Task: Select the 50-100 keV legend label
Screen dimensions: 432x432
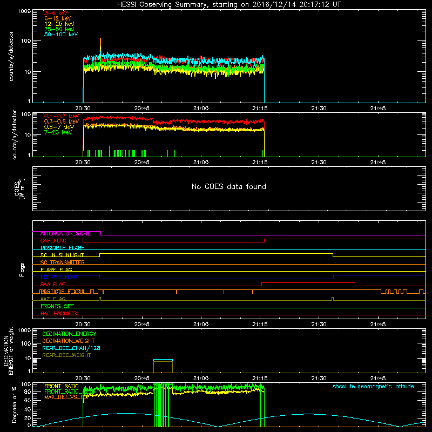Action: click(x=61, y=35)
